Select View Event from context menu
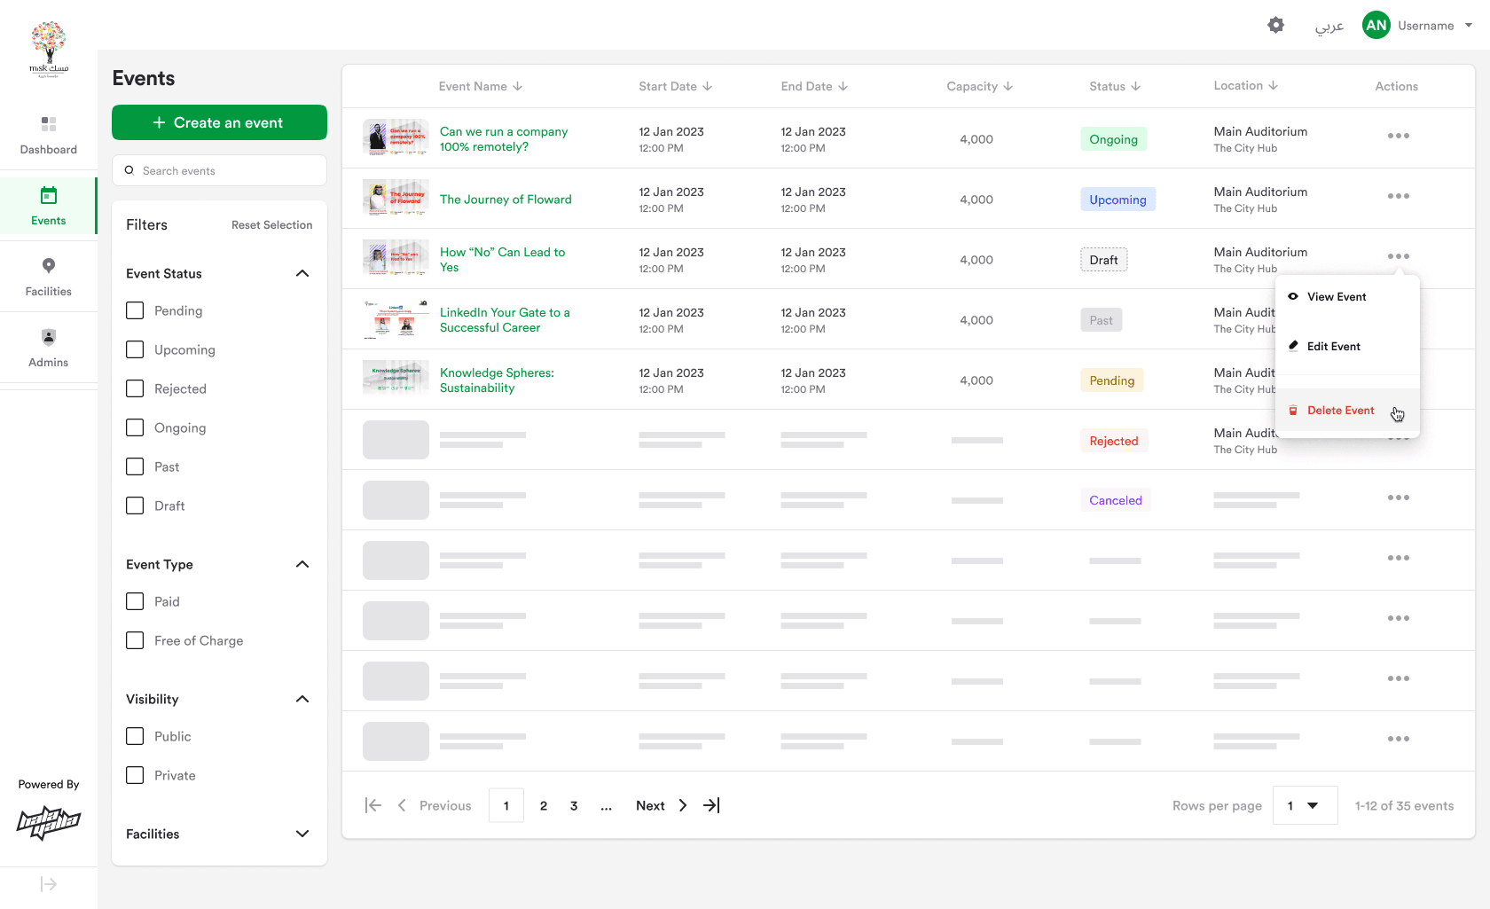This screenshot has width=1490, height=909. (1347, 296)
